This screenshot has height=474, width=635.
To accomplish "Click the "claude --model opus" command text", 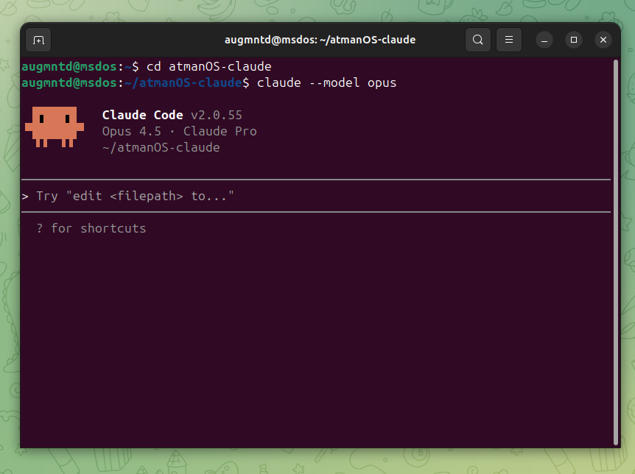I will (x=326, y=83).
